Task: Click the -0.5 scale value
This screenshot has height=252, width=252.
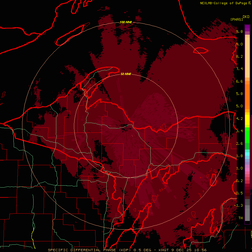Action: [238, 193]
